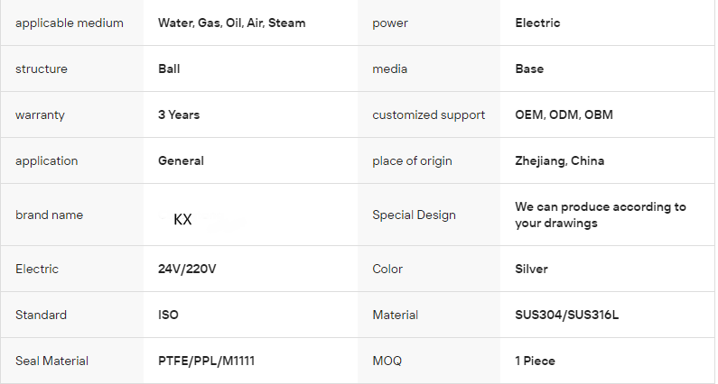This screenshot has width=718, height=384.
Task: Click the "Base" media value
Action: (529, 69)
